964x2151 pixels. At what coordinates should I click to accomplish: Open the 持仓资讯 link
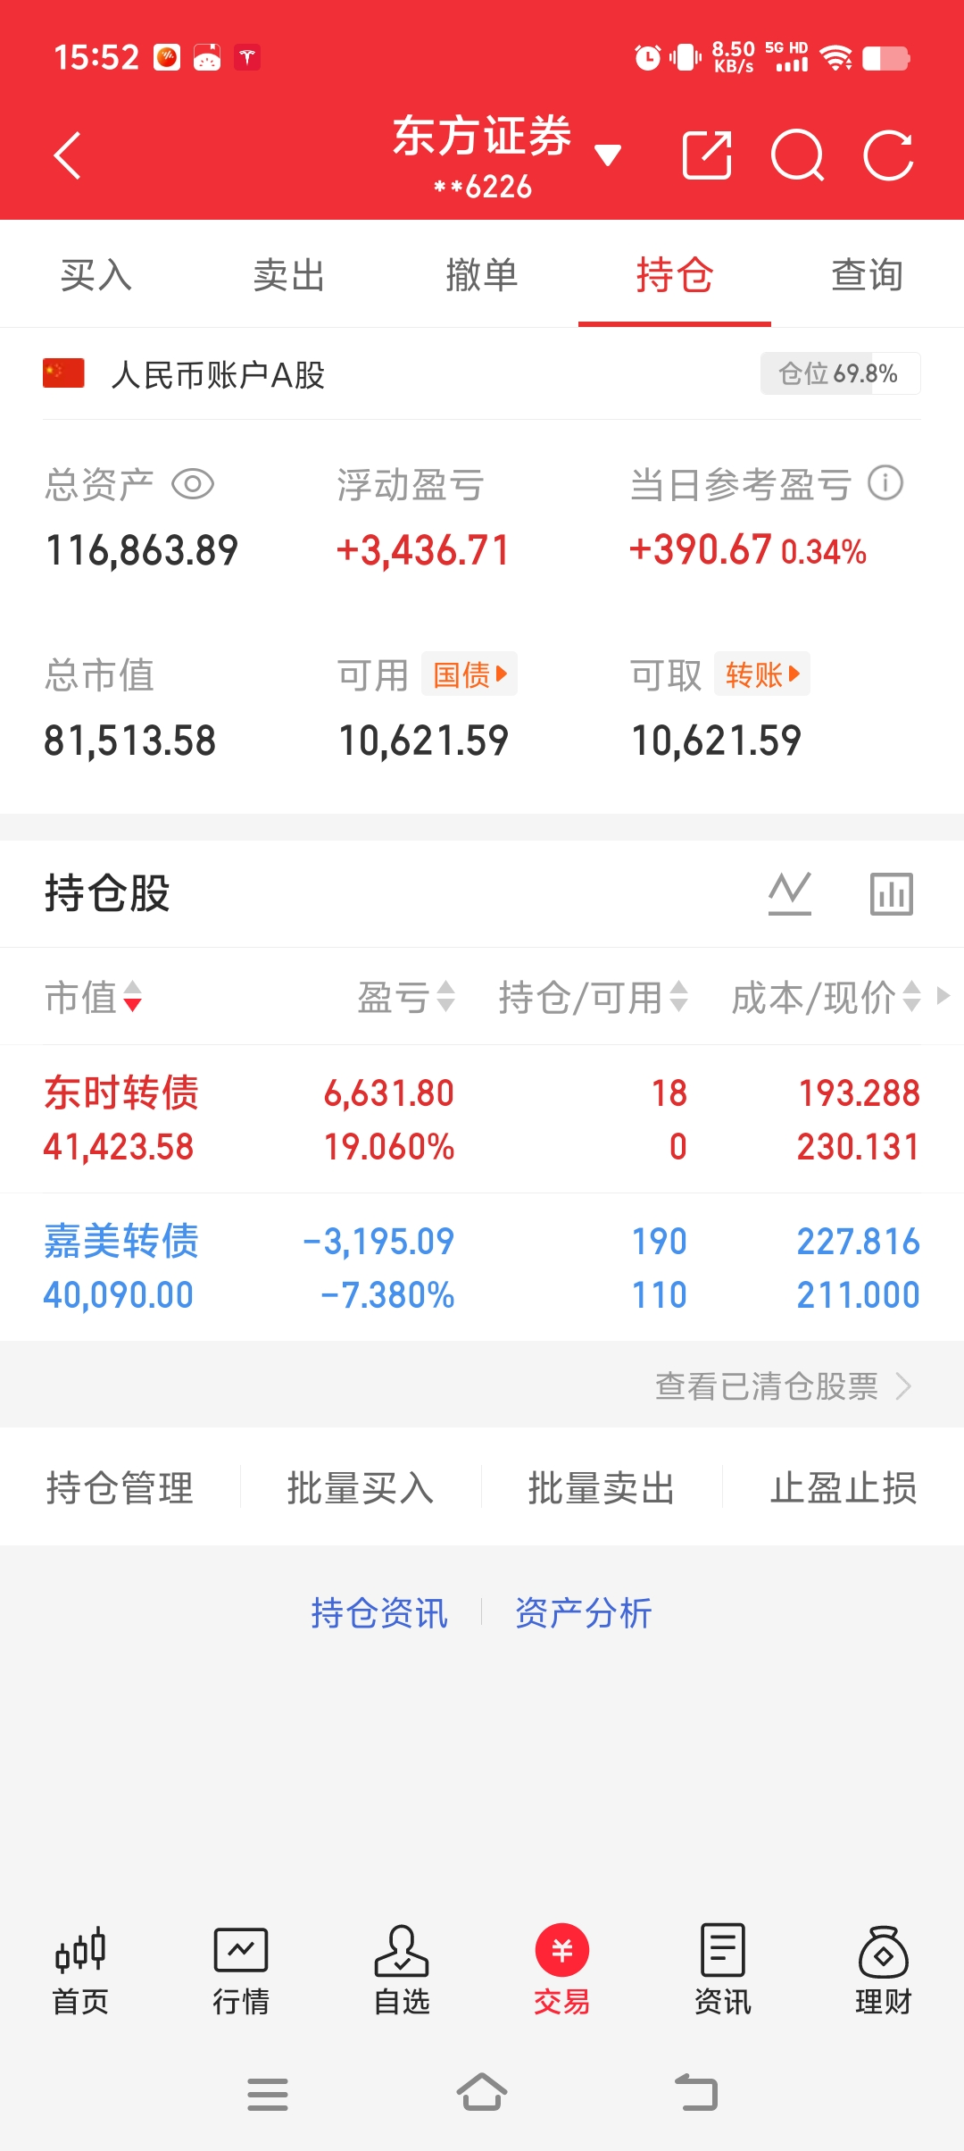[x=379, y=1613]
